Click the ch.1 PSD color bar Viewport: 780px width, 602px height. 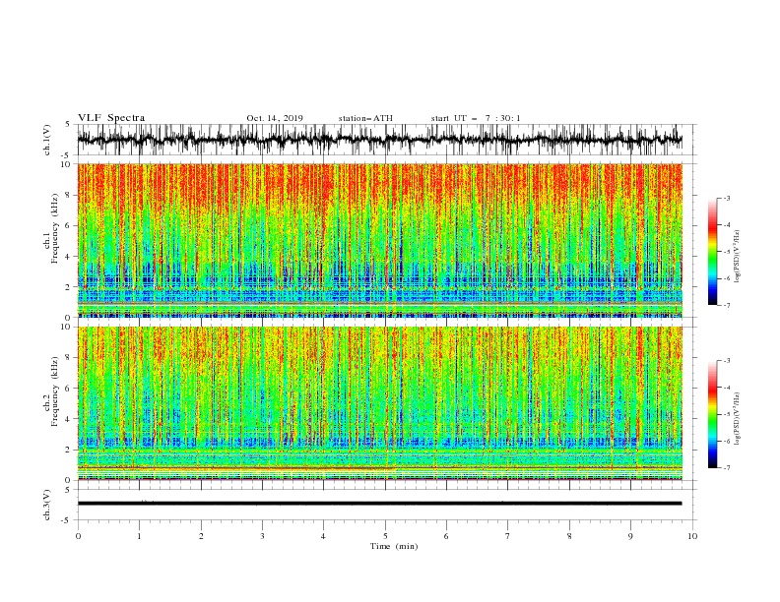[x=712, y=252]
